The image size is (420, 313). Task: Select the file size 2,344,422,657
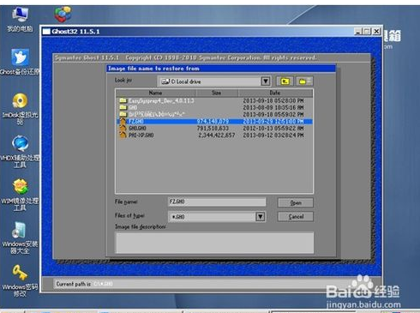pyautogui.click(x=217, y=135)
